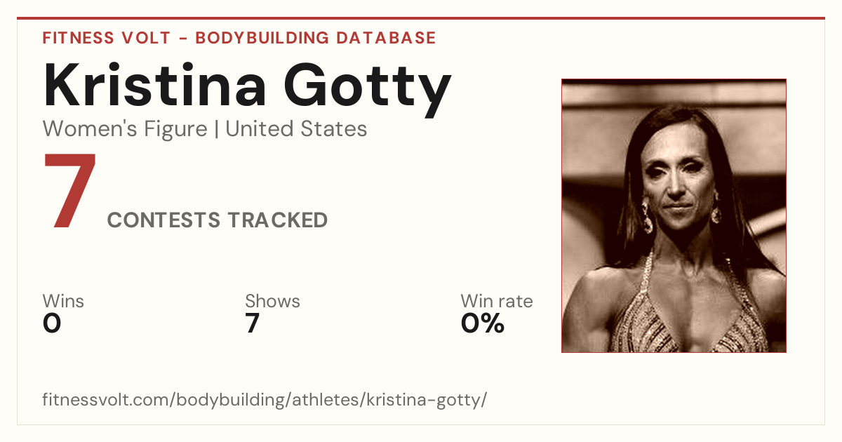Select the Women's Figure division label

(x=125, y=129)
